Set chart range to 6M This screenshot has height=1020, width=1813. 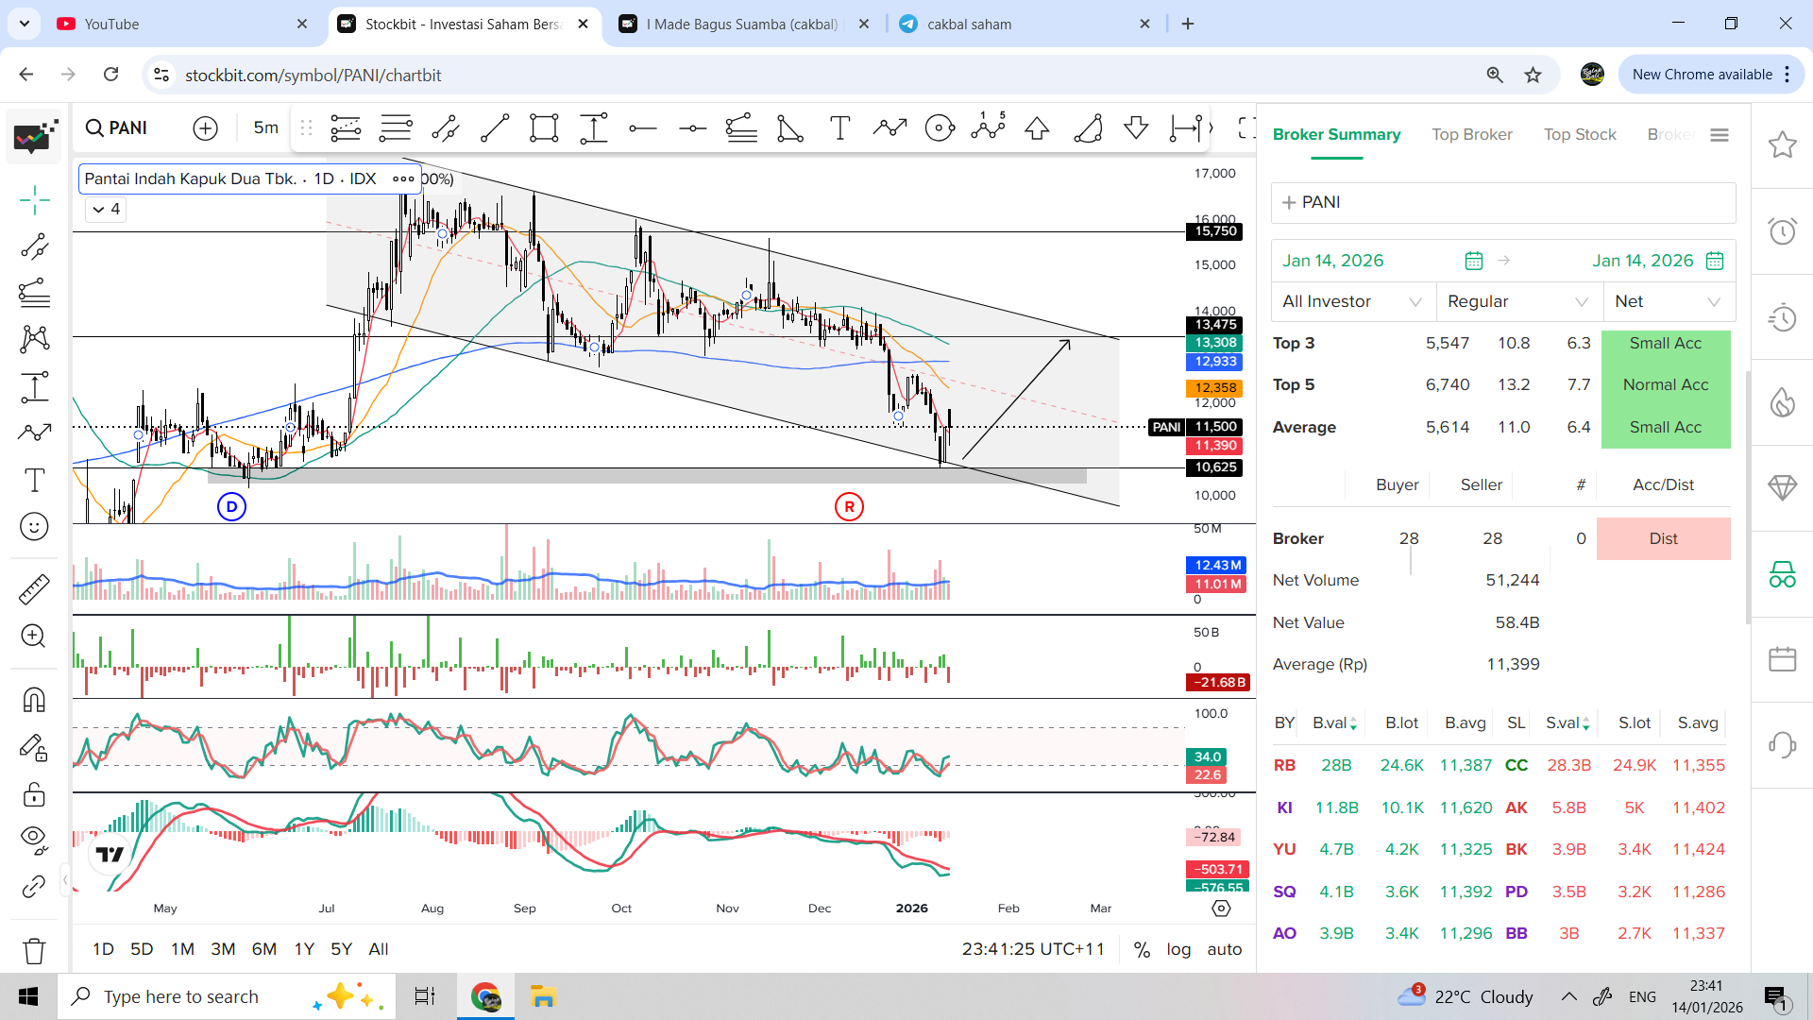(x=264, y=949)
